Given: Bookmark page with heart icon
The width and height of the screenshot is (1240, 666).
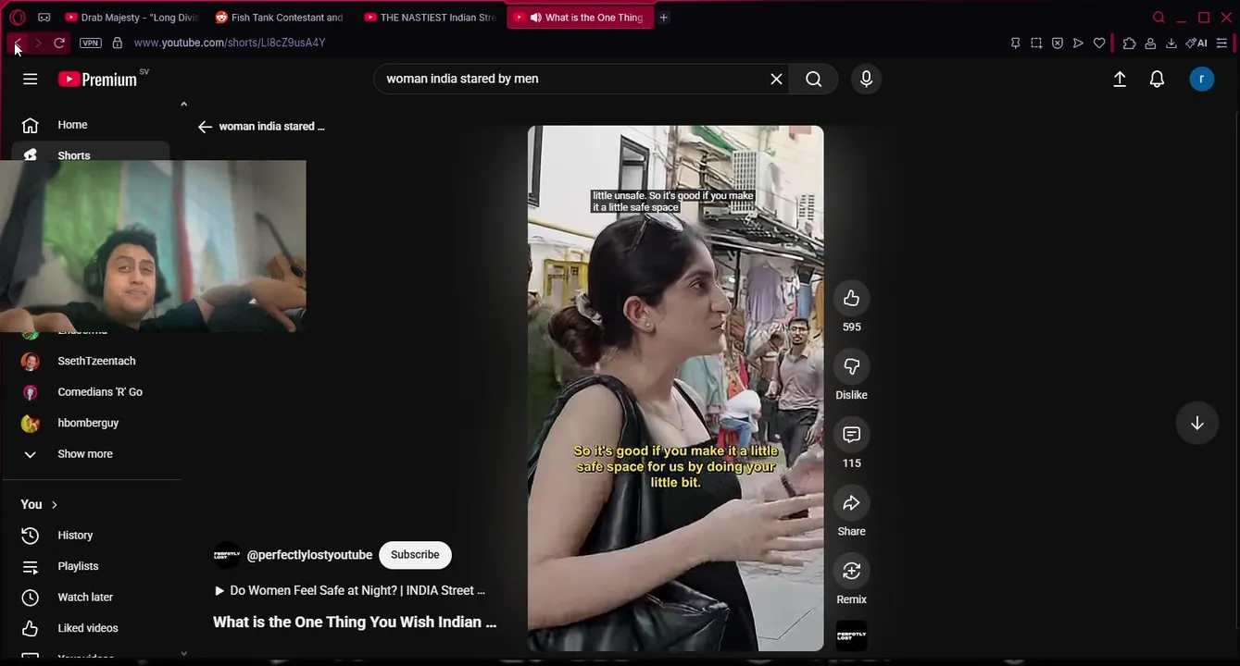Looking at the screenshot, I should [x=1099, y=43].
